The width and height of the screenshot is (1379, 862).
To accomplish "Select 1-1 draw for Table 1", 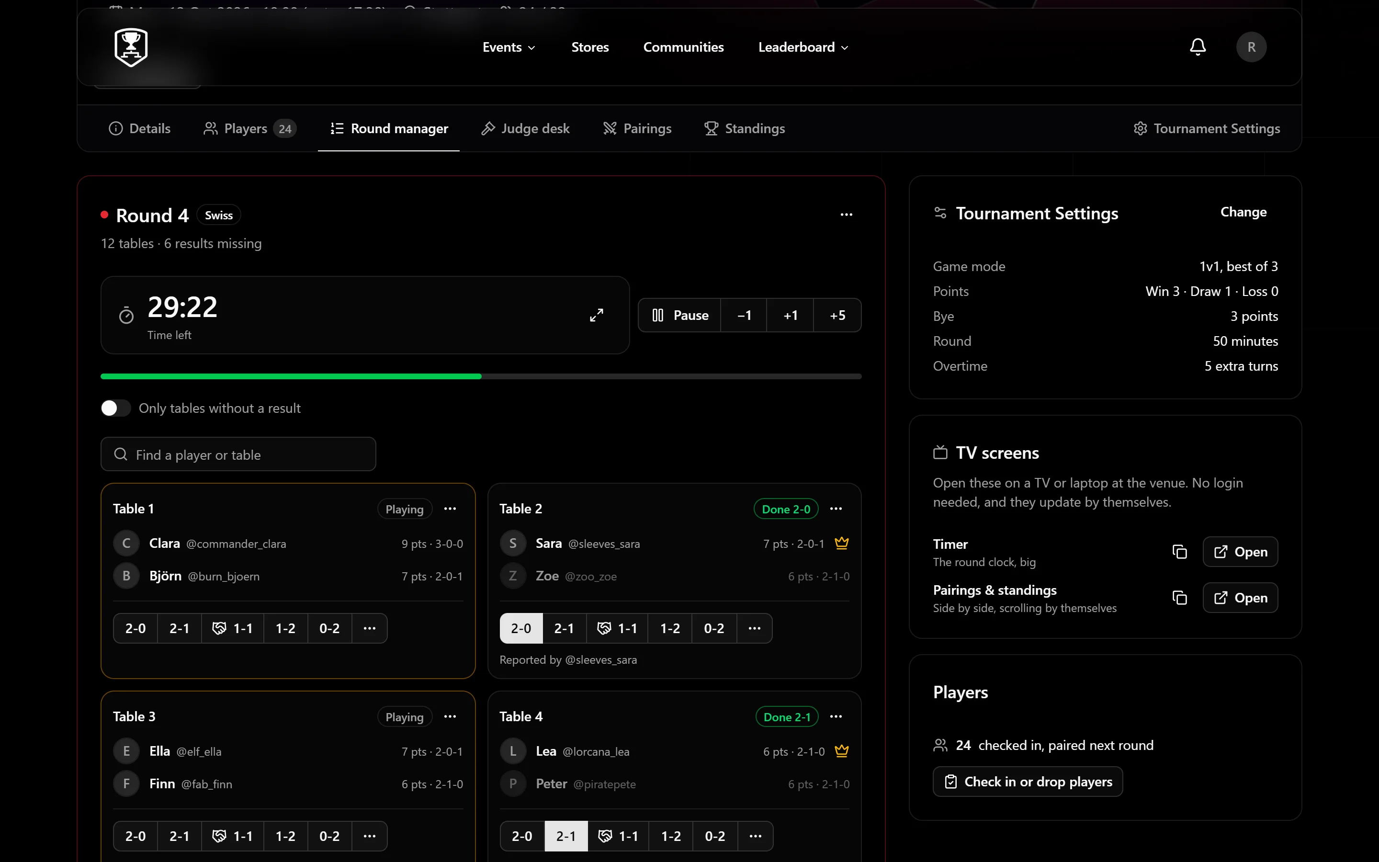I will (x=233, y=628).
